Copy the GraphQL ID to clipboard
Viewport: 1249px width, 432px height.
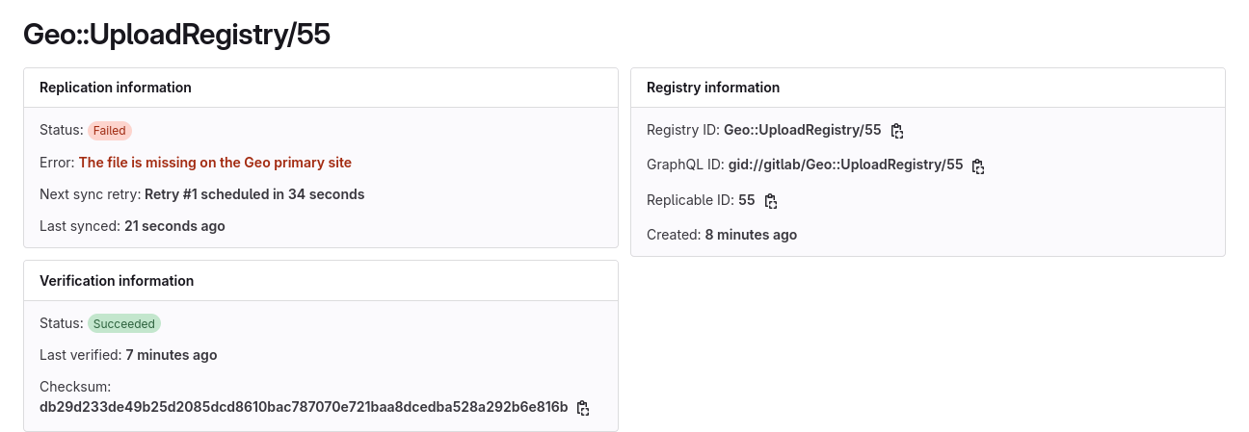(x=978, y=166)
